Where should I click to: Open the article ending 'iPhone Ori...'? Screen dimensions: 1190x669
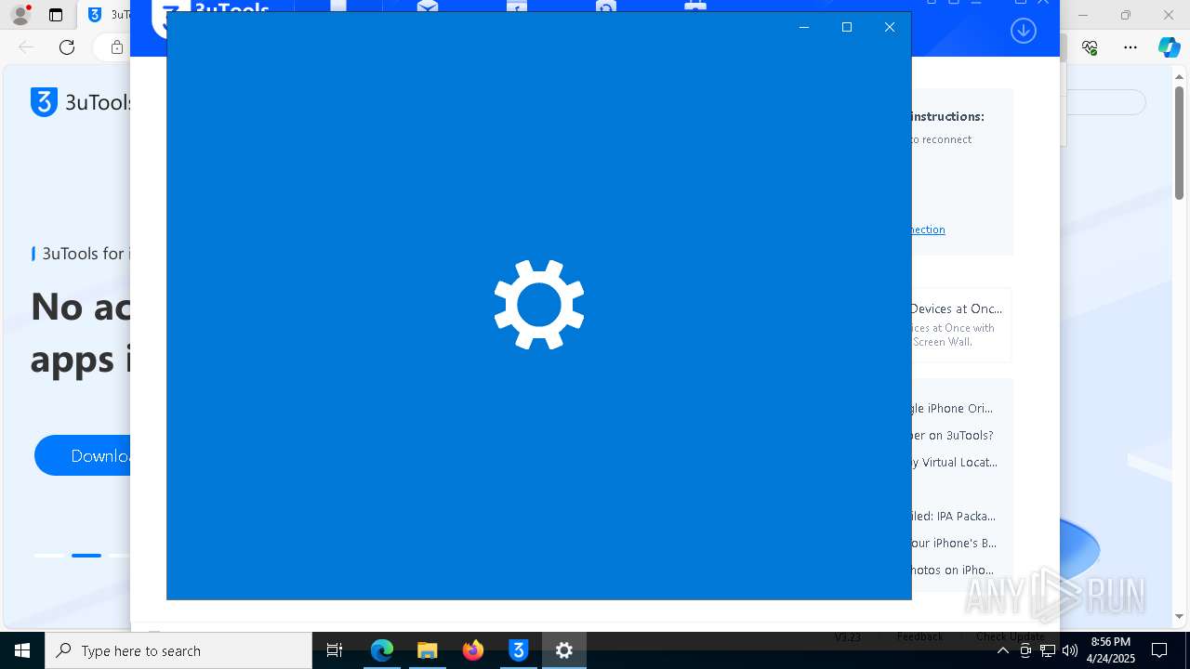[951, 408]
